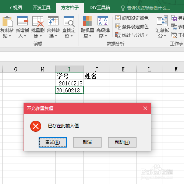
Task: Select column K header
Action: point(123,69)
